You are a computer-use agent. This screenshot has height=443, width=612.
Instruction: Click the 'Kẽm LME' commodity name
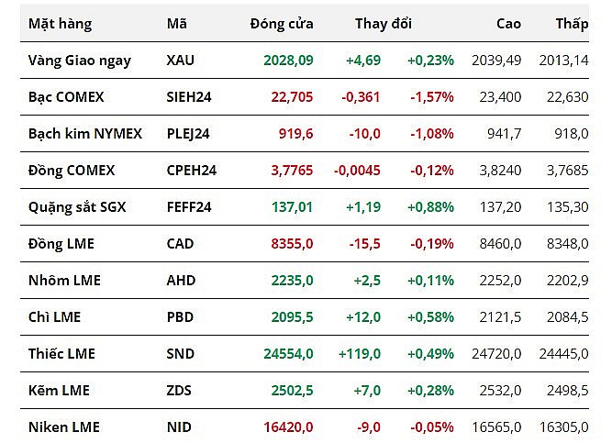59,390
